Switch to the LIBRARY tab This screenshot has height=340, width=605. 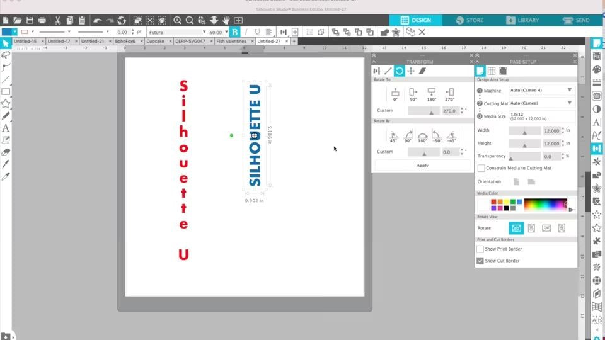(x=523, y=20)
